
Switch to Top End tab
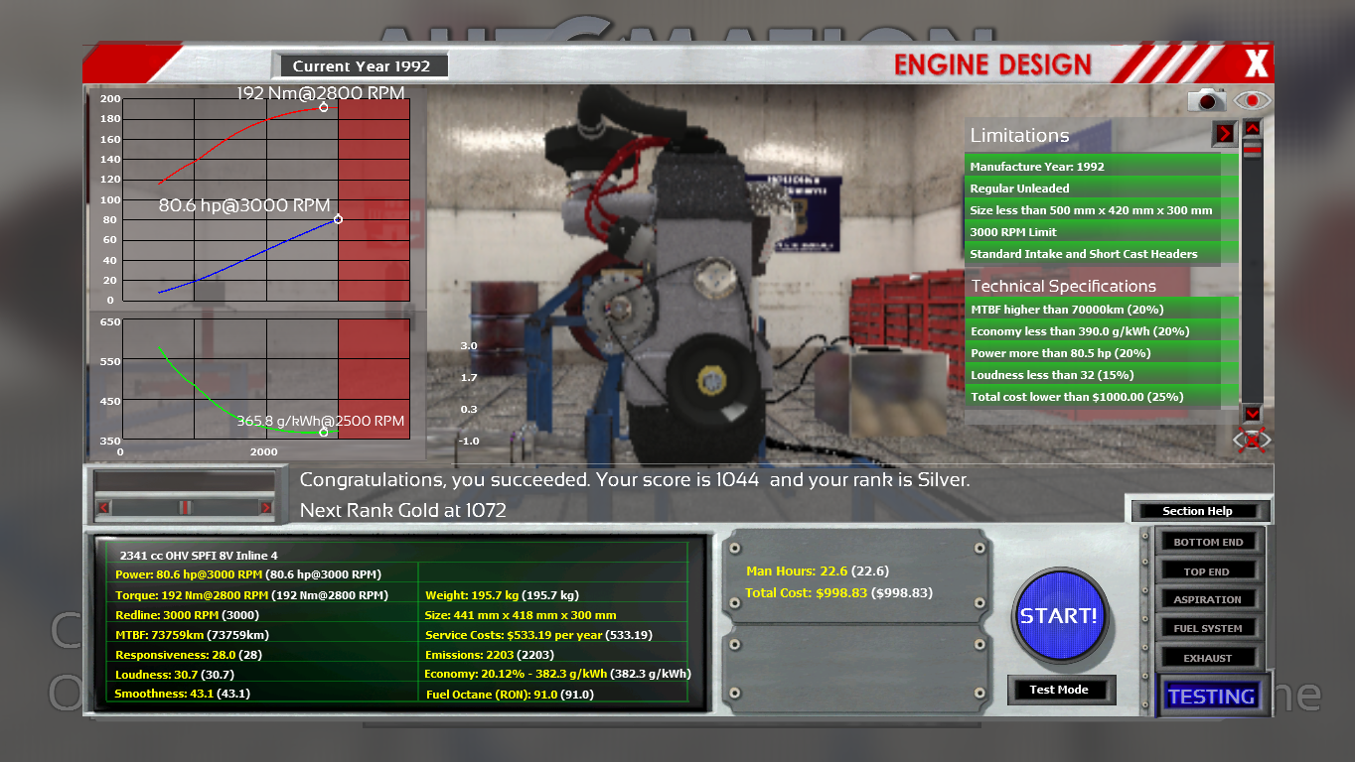pos(1208,571)
